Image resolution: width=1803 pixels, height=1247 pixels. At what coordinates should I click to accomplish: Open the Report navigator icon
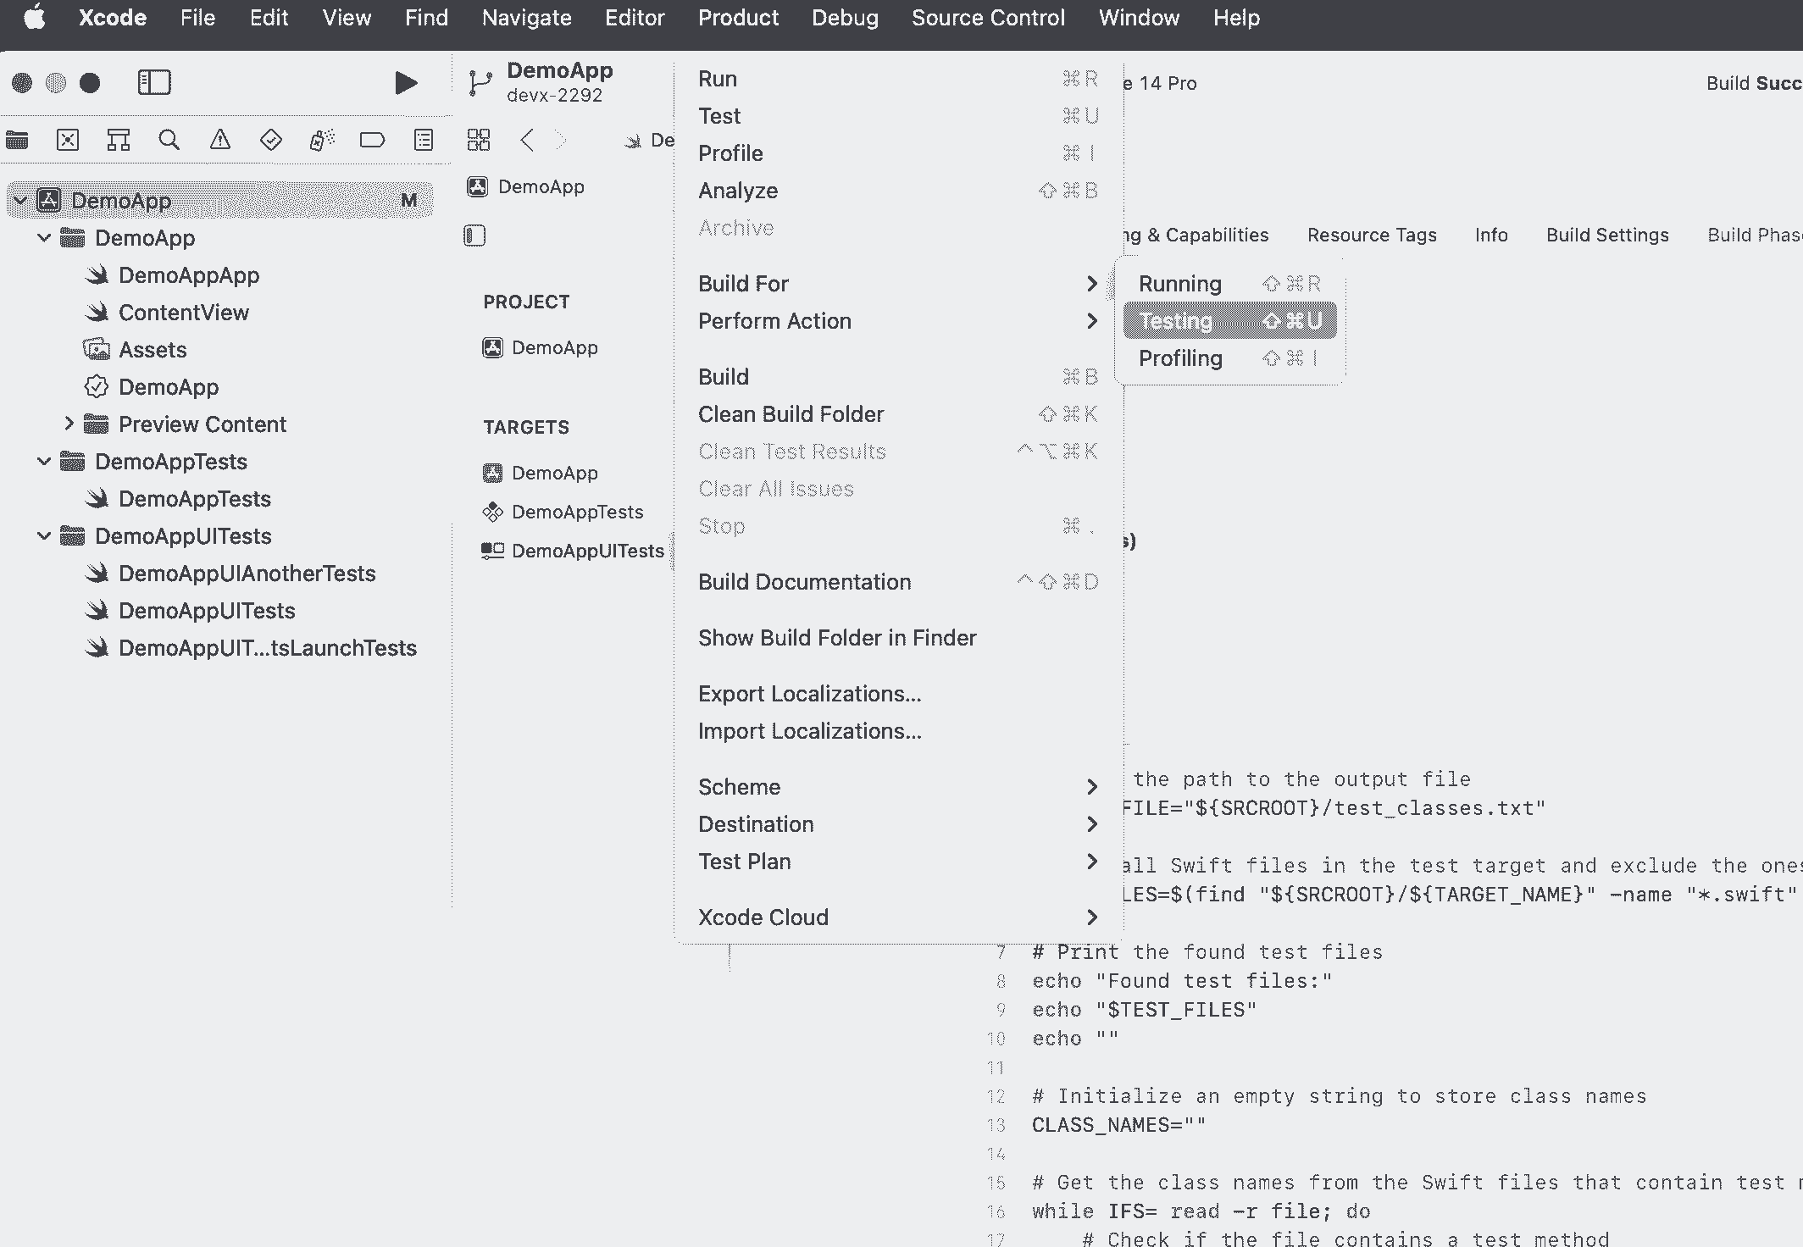[x=424, y=140]
